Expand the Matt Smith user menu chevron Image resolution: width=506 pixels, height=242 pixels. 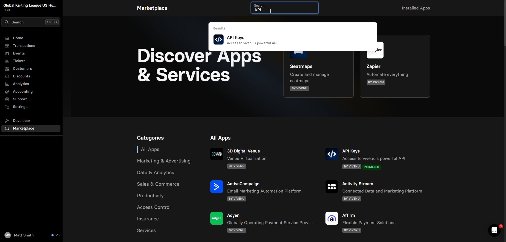click(58, 235)
